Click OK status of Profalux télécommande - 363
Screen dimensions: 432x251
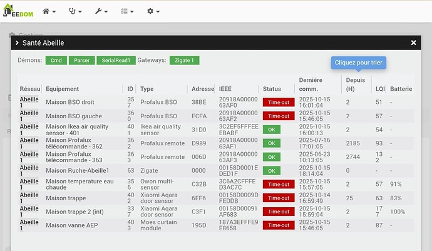pos(272,157)
